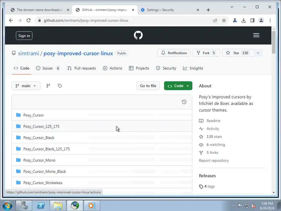Reload the page with refresh icon
The height and width of the screenshot is (211, 281).
[29, 20]
